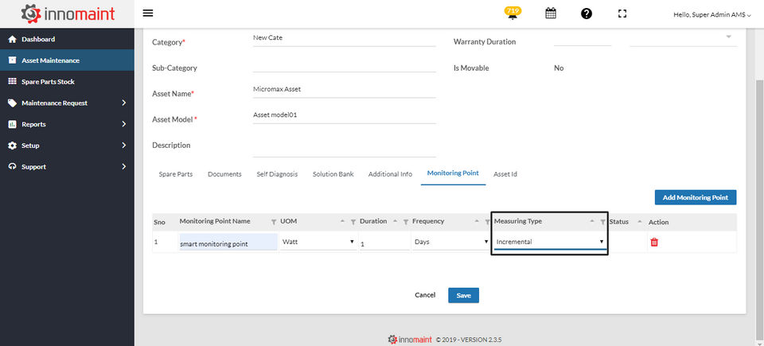The image size is (764, 346).
Task: Expand the Reports sidebar menu
Action: 67,124
